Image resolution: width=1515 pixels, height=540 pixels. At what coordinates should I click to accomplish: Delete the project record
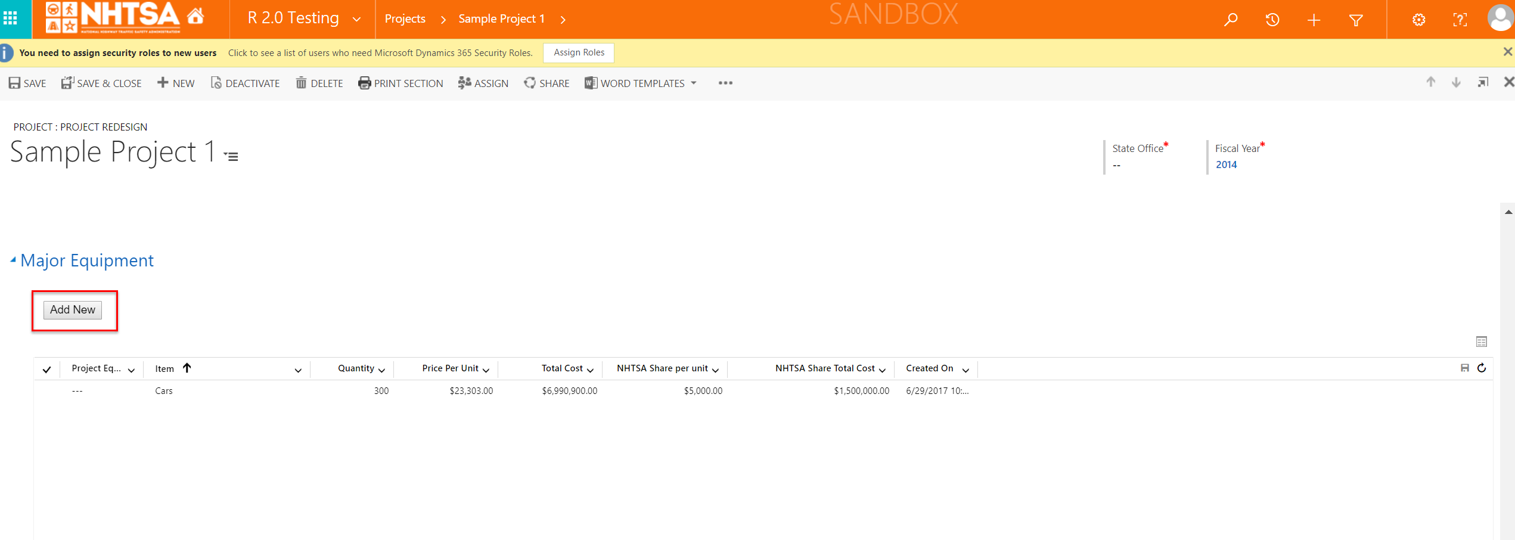[x=319, y=83]
